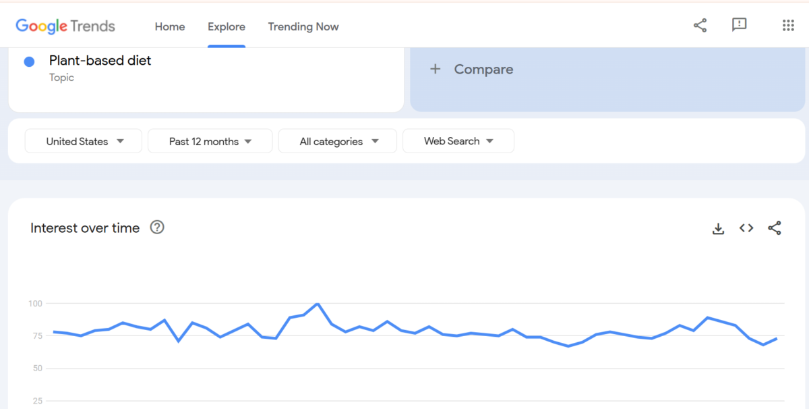Expand the United States region dropdown

click(84, 141)
